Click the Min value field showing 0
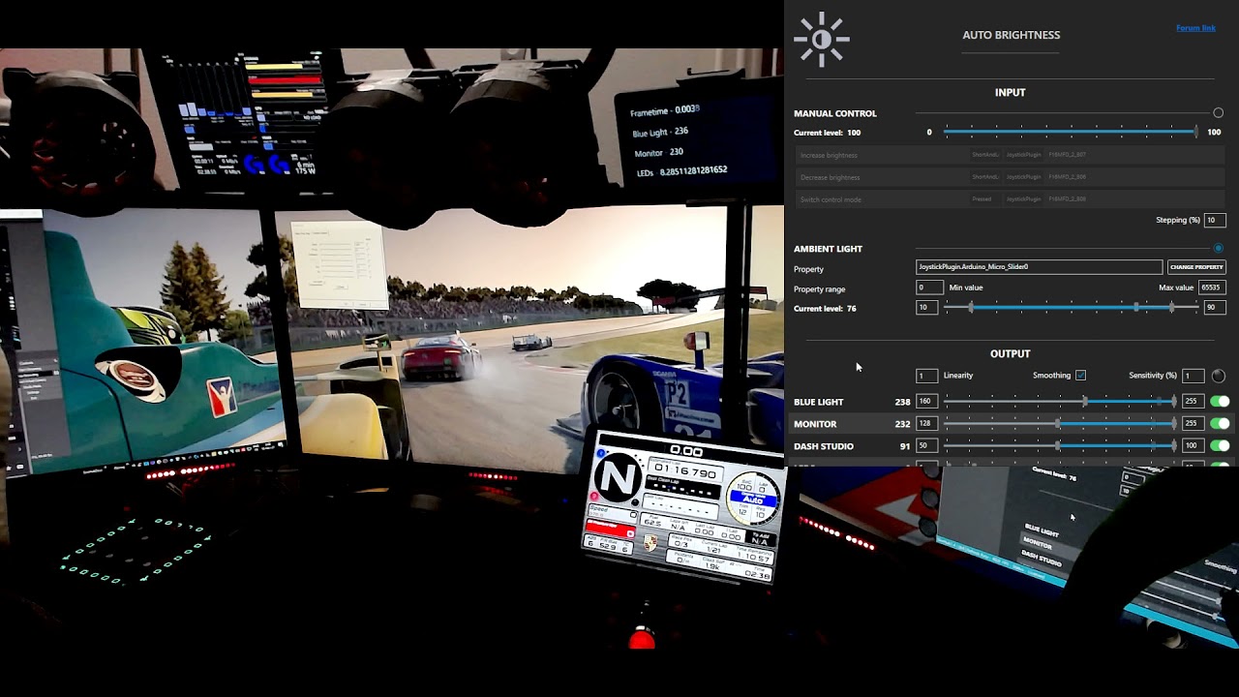The width and height of the screenshot is (1239, 697). click(929, 288)
